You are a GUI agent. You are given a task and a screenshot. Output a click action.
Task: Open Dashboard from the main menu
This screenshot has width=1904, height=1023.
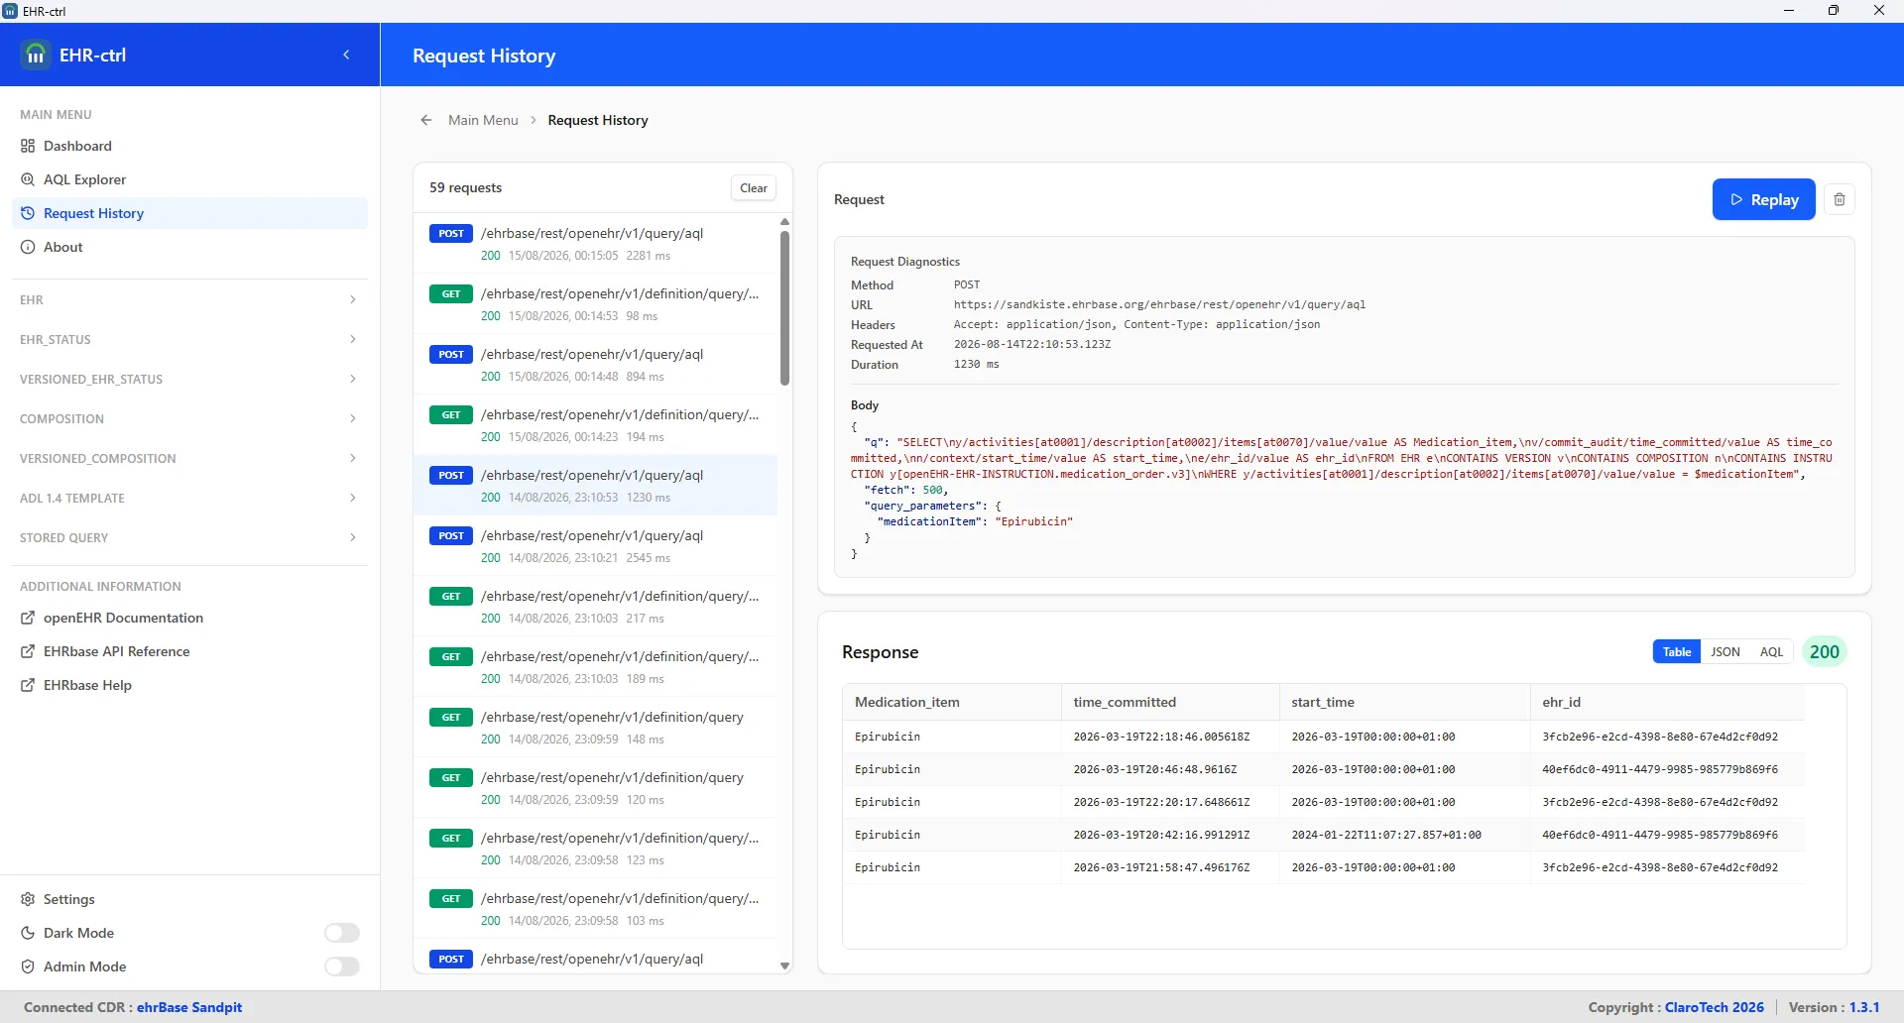(189, 146)
